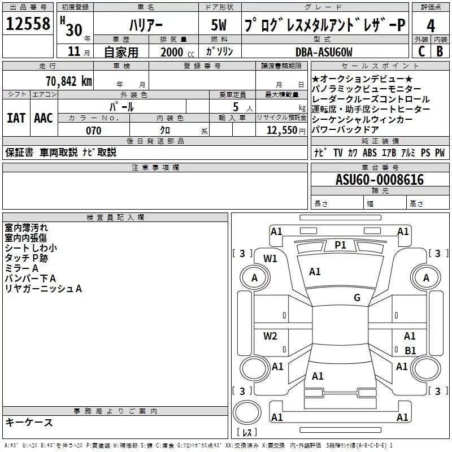Click the G windshield mark
The height and width of the screenshot is (452, 452).
[x=357, y=298]
